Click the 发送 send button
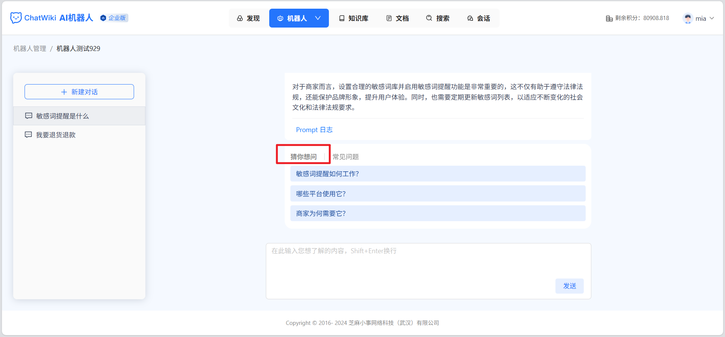 click(569, 286)
